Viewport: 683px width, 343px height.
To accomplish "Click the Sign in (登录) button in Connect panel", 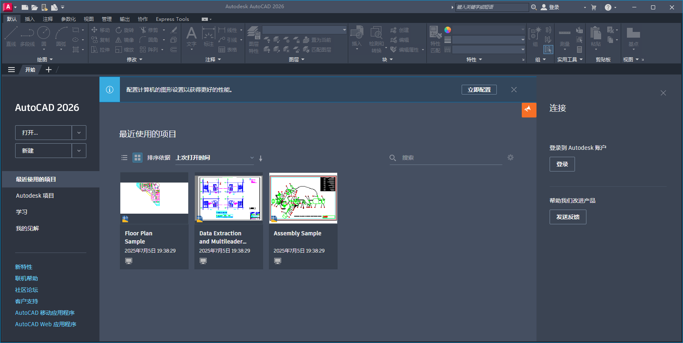I will tap(562, 164).
